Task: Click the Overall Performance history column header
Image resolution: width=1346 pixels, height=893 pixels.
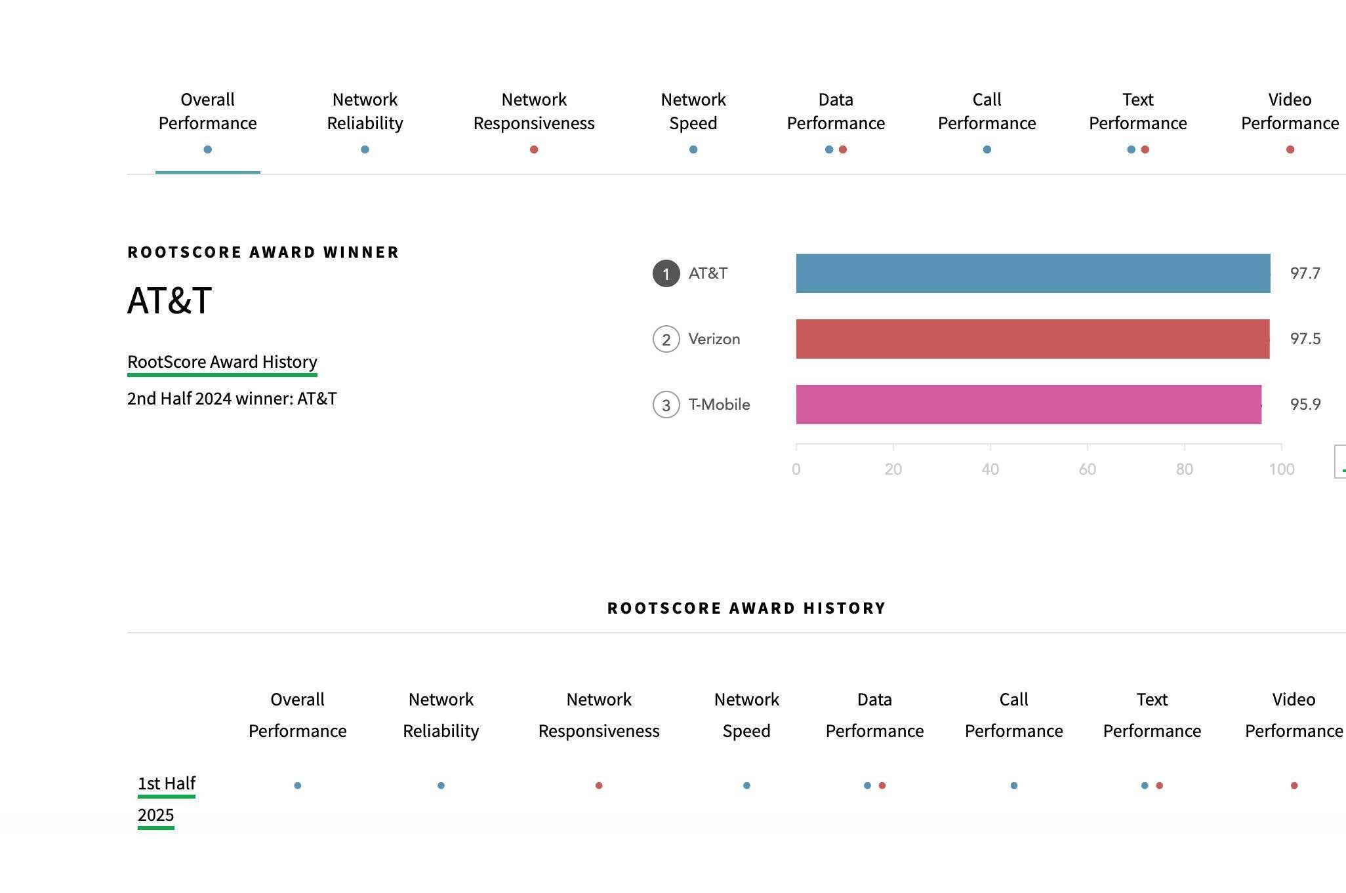Action: coord(298,715)
